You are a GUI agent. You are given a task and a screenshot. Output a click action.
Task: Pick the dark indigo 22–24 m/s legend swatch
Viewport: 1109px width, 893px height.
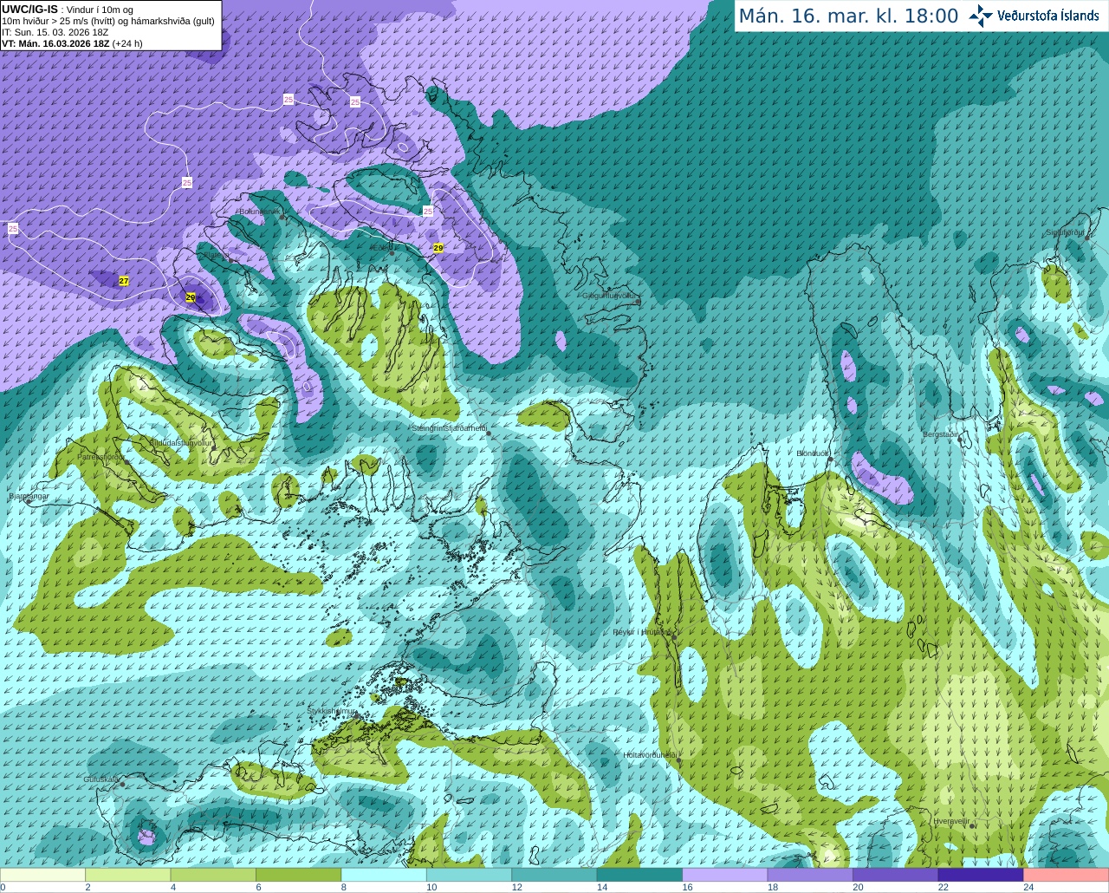[x=981, y=875]
